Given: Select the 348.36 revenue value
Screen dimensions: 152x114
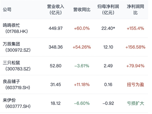Looking at the screenshot, I should (x=56, y=47).
